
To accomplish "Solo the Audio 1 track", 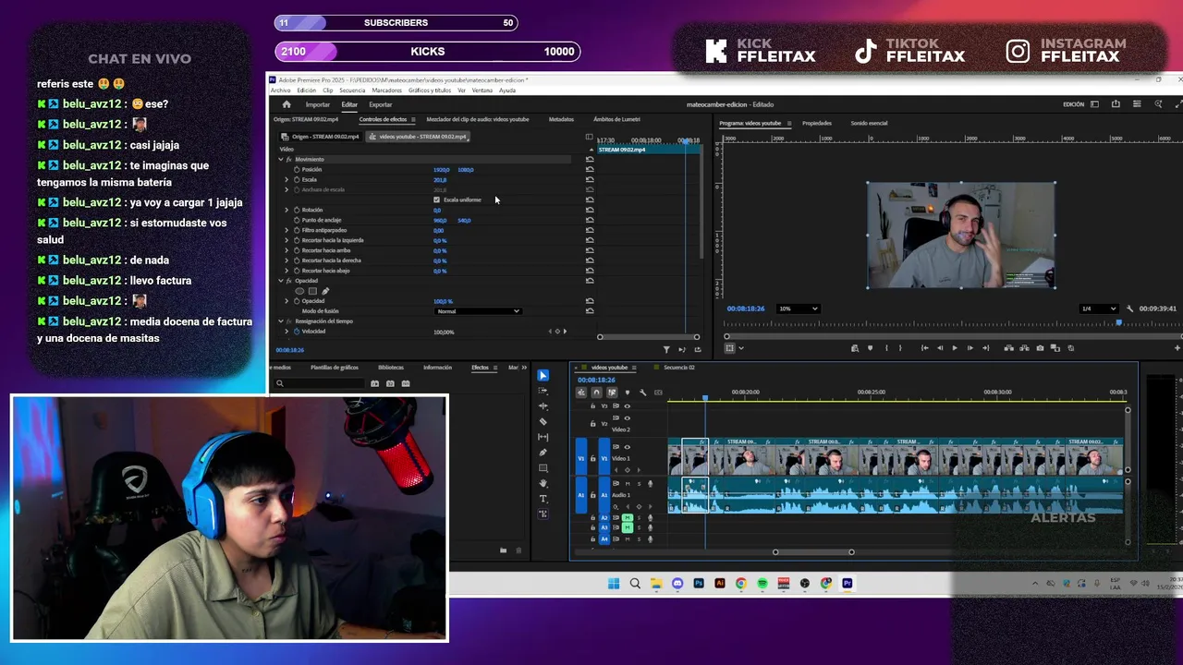I will [639, 483].
